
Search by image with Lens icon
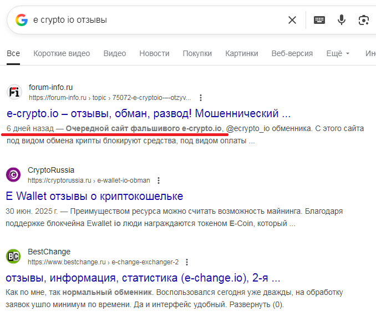tap(364, 20)
